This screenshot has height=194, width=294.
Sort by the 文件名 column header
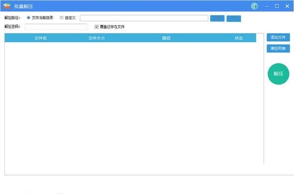tap(41, 38)
